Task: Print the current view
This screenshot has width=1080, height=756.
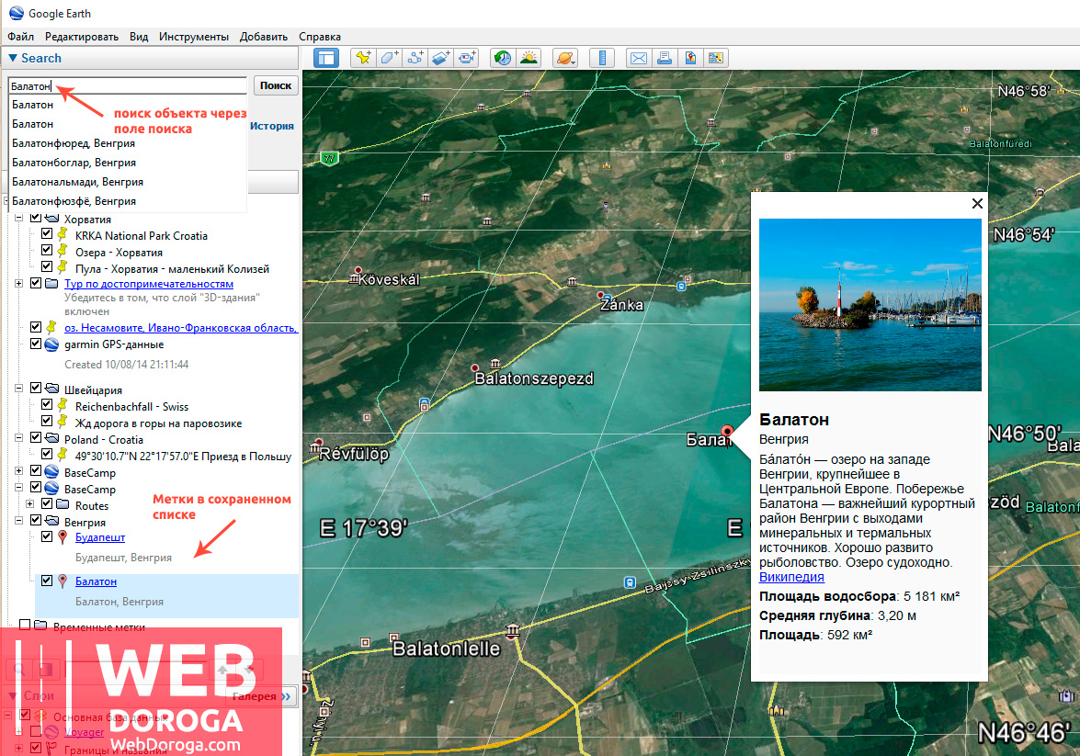Action: coord(664,58)
